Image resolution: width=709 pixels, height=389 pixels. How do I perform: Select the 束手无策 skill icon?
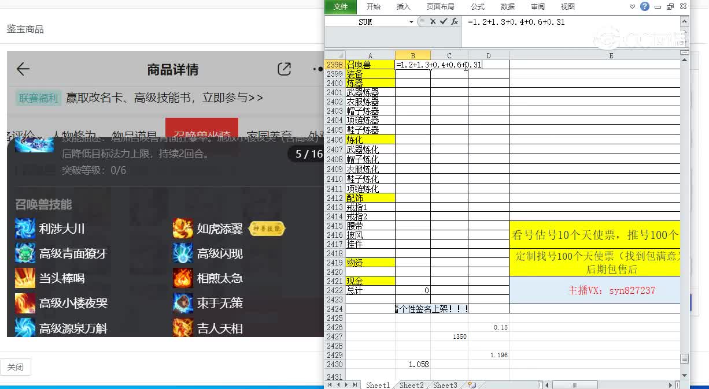[183, 303]
